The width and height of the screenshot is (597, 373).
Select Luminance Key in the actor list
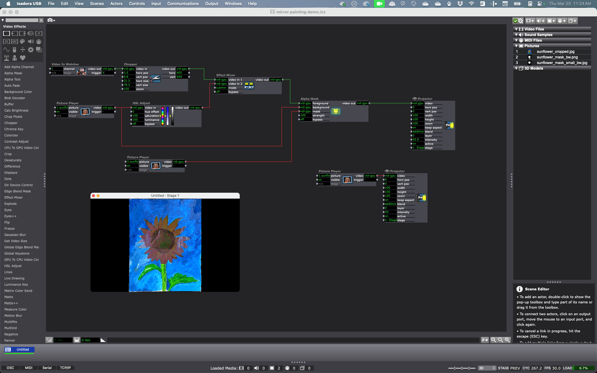pyautogui.click(x=16, y=284)
